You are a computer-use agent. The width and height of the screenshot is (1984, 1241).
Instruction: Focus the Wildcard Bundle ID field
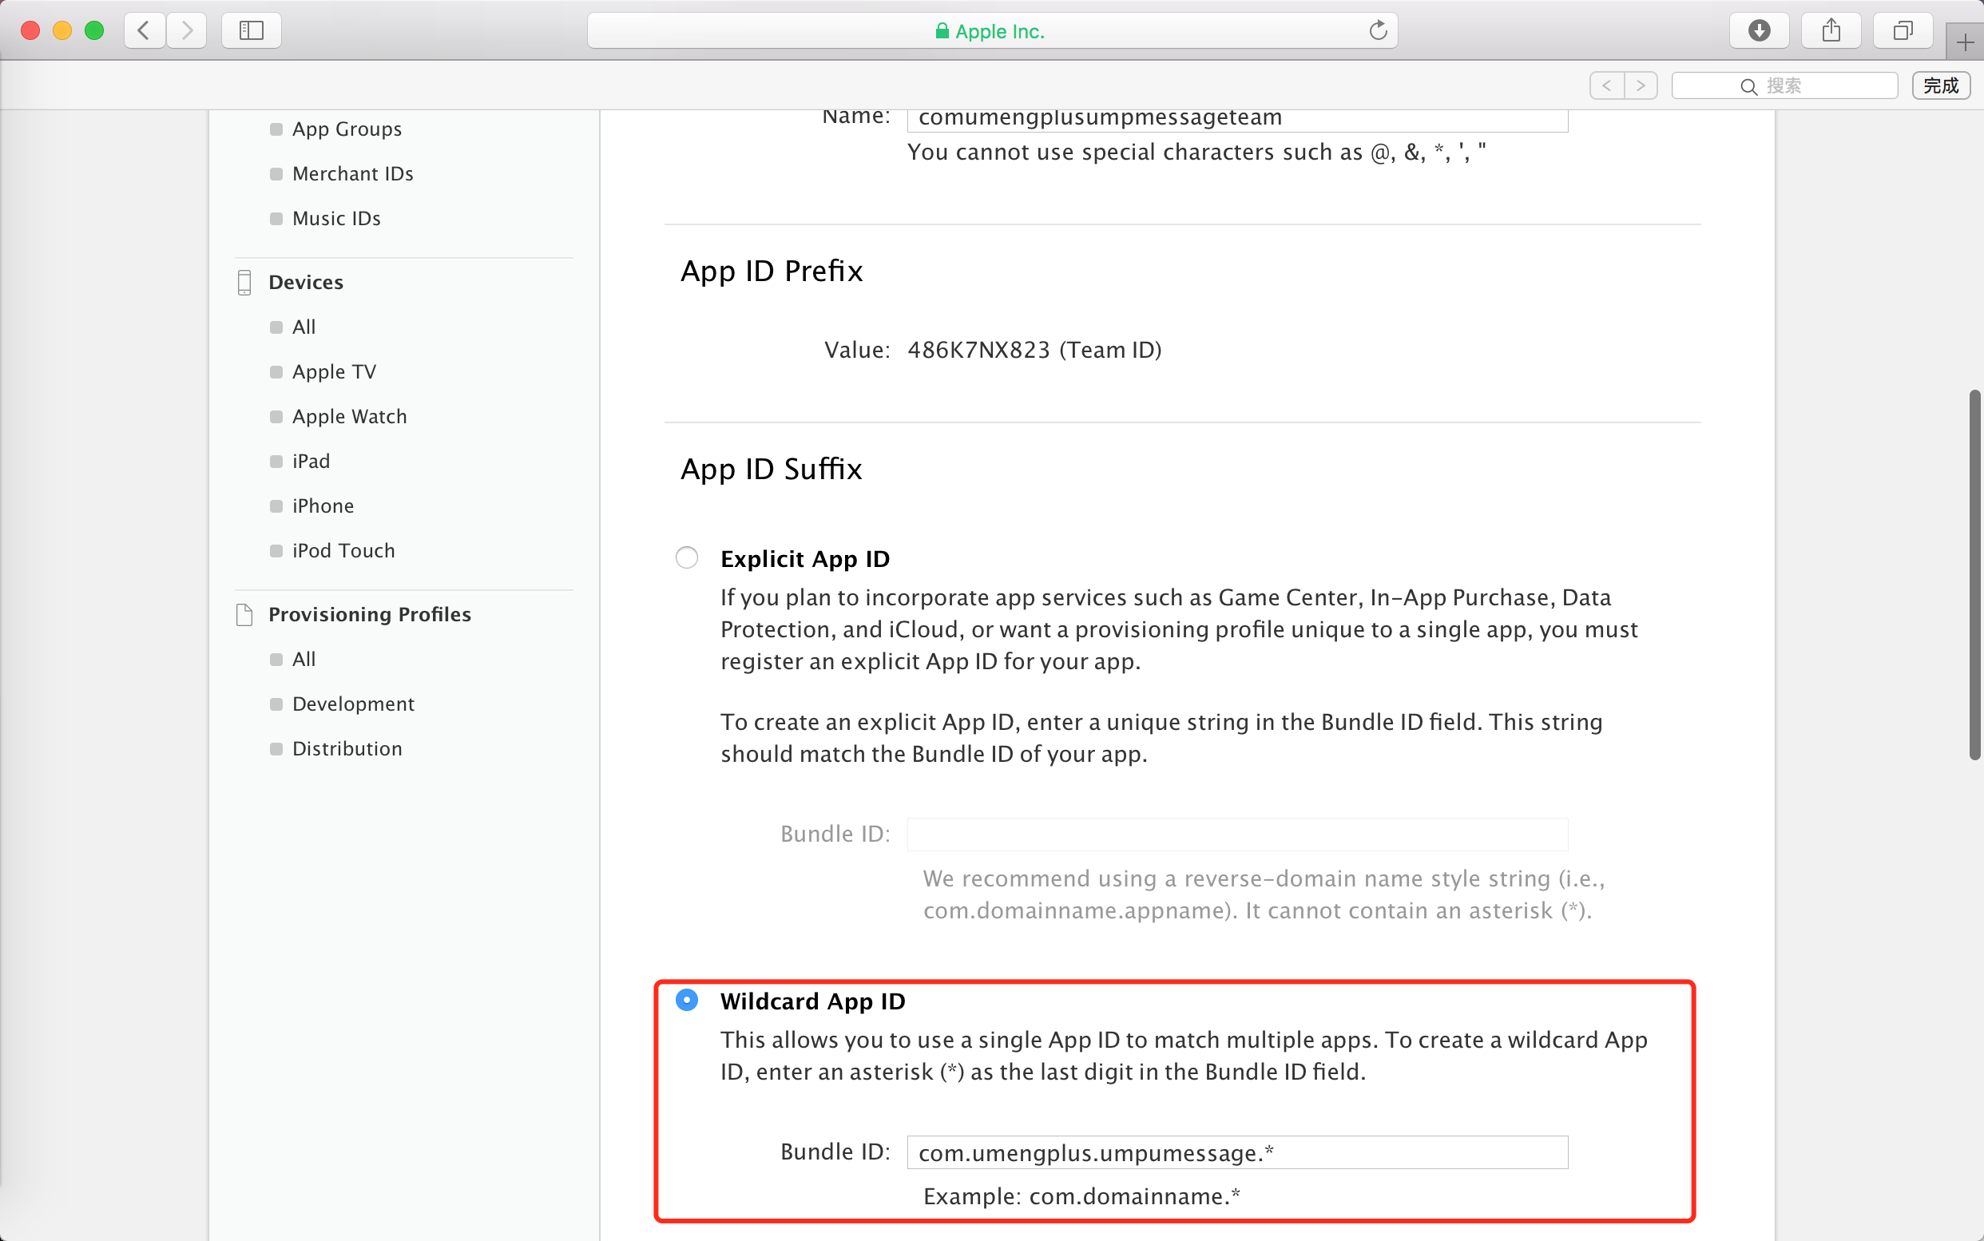tap(1237, 1152)
